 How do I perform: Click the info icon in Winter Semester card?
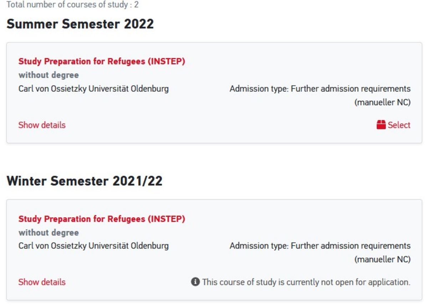(x=195, y=282)
